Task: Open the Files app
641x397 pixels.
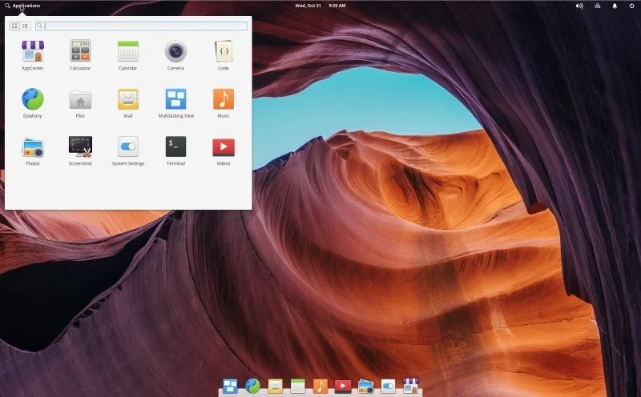Action: click(80, 99)
